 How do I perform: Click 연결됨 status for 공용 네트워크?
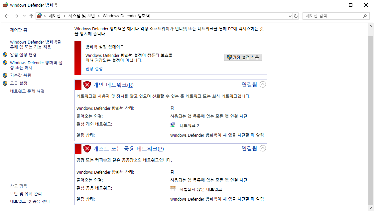point(249,148)
